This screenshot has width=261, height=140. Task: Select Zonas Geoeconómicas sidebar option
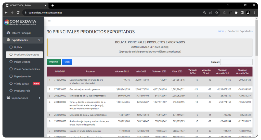[27, 69]
